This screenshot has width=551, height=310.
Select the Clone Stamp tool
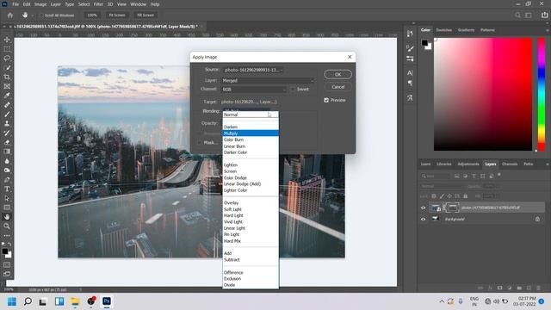pos(7,124)
